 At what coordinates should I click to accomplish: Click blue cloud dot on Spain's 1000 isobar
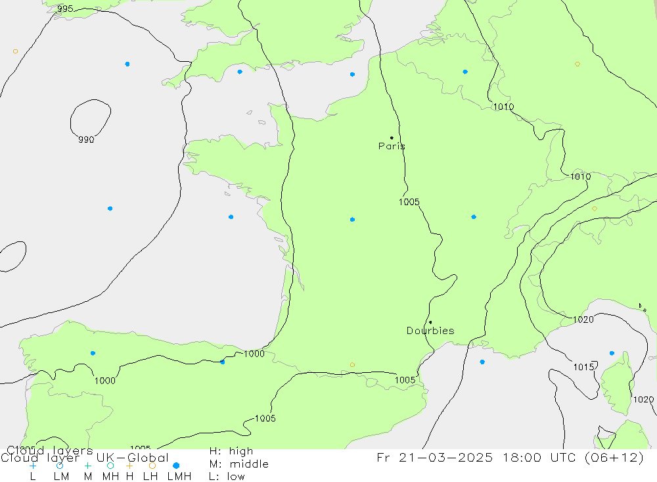(x=223, y=362)
